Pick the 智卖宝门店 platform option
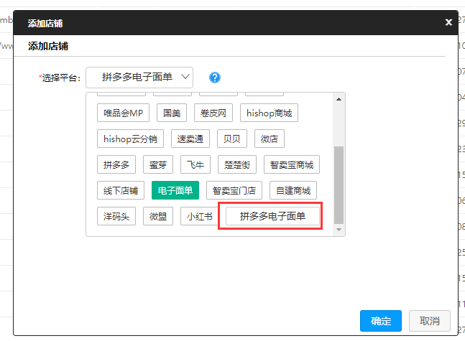465x341 pixels. pyautogui.click(x=234, y=190)
